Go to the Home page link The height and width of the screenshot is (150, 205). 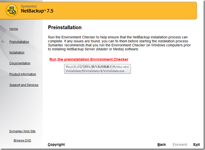[14, 29]
